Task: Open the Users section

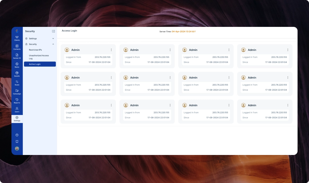Action: [x=17, y=110]
